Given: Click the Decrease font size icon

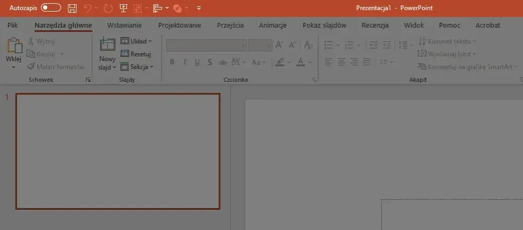Looking at the screenshot, I should pos(292,45).
